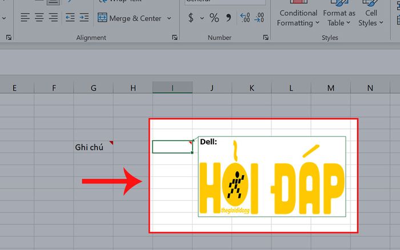Open the Alignment settings dialog launcher
The width and height of the screenshot is (400, 250).
174,38
